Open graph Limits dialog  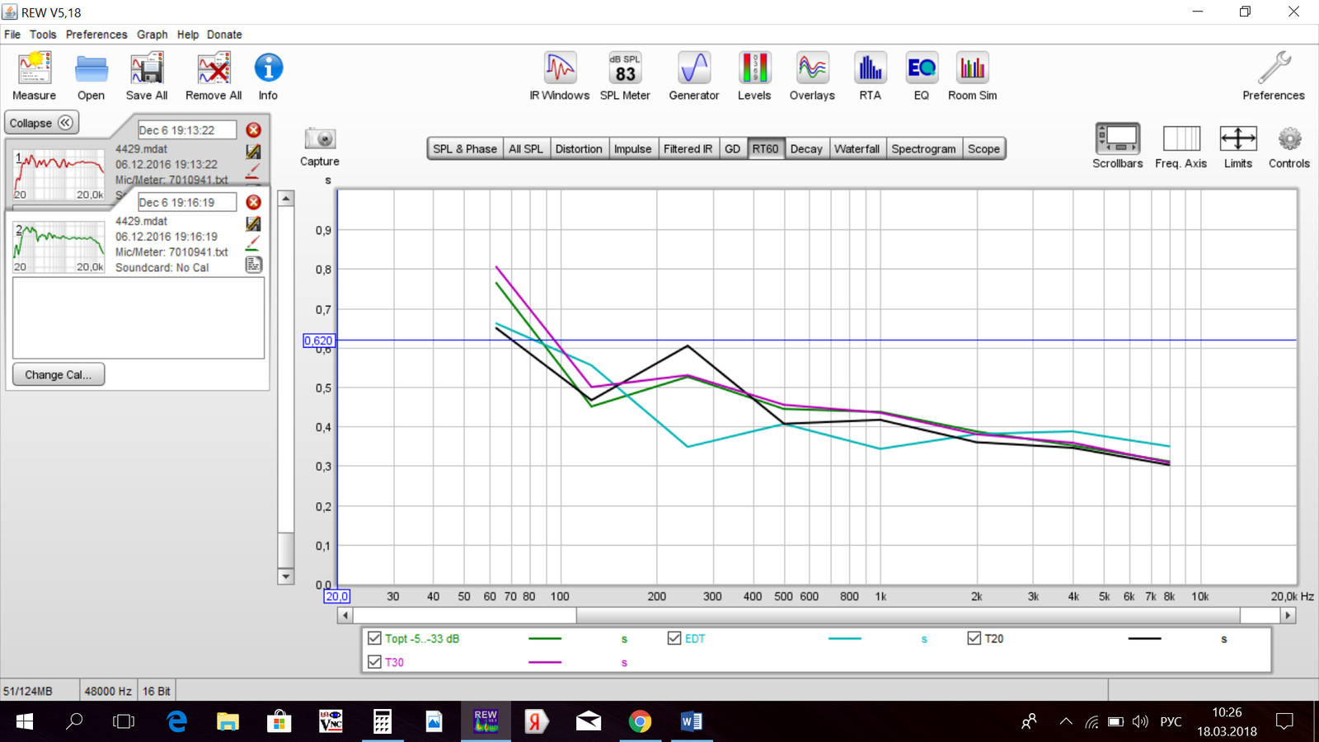1237,146
